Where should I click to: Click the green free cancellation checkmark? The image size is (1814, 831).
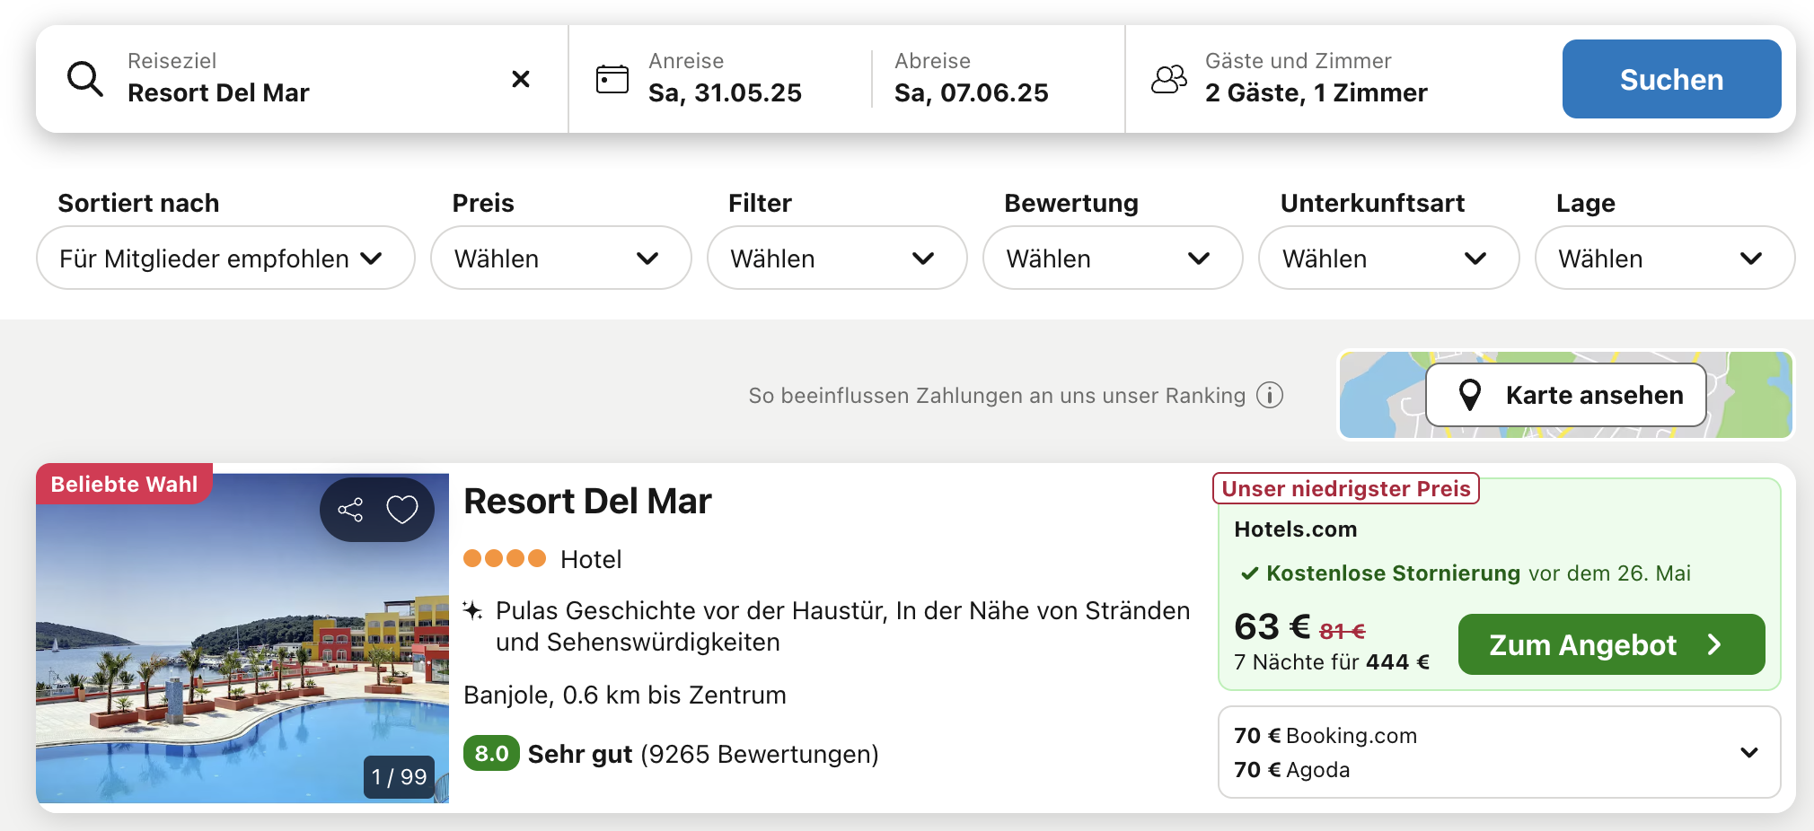pos(1249,573)
